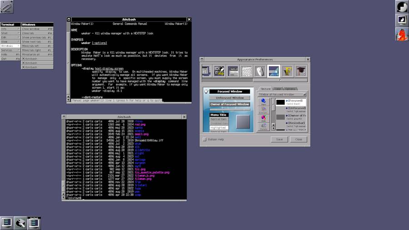Choose Close window from Windows menu
409x230 pixels.
[37, 29]
